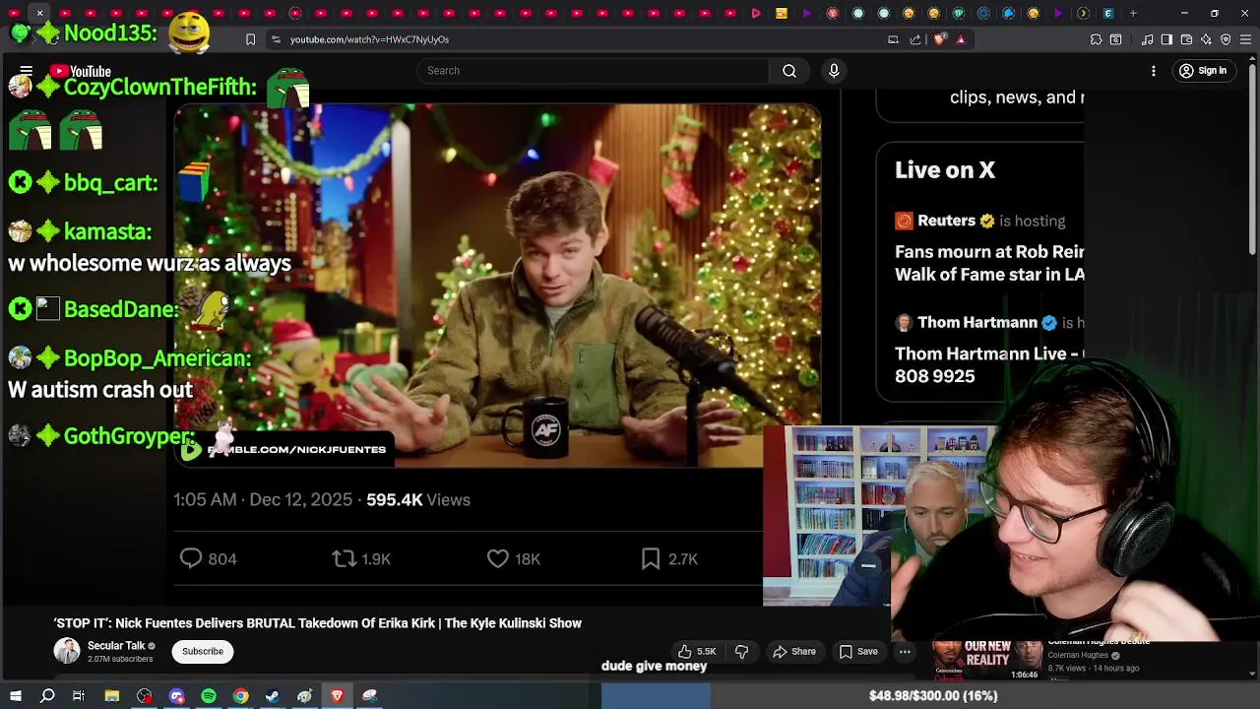Click the video title about Nick Fuentes
Viewport: 1260px width, 709px height.
[318, 623]
